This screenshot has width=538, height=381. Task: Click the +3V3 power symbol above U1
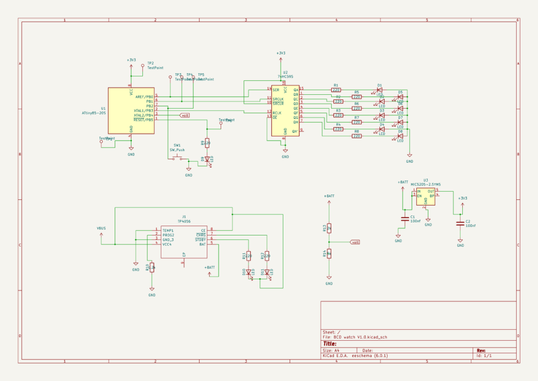tap(131, 66)
